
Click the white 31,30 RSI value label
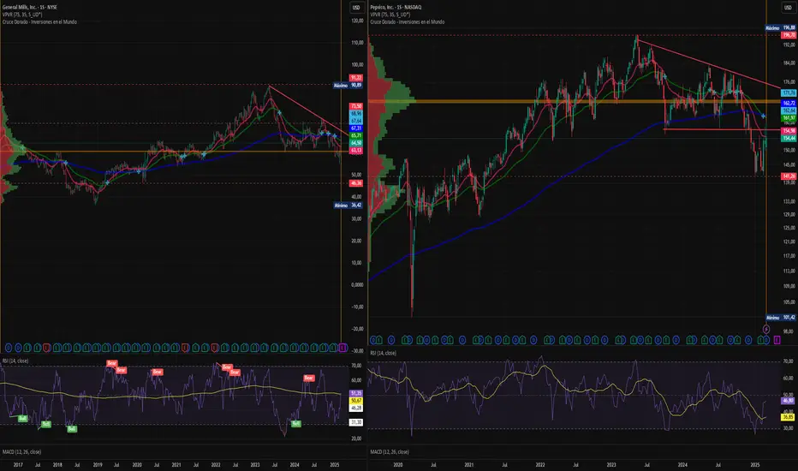(x=355, y=422)
